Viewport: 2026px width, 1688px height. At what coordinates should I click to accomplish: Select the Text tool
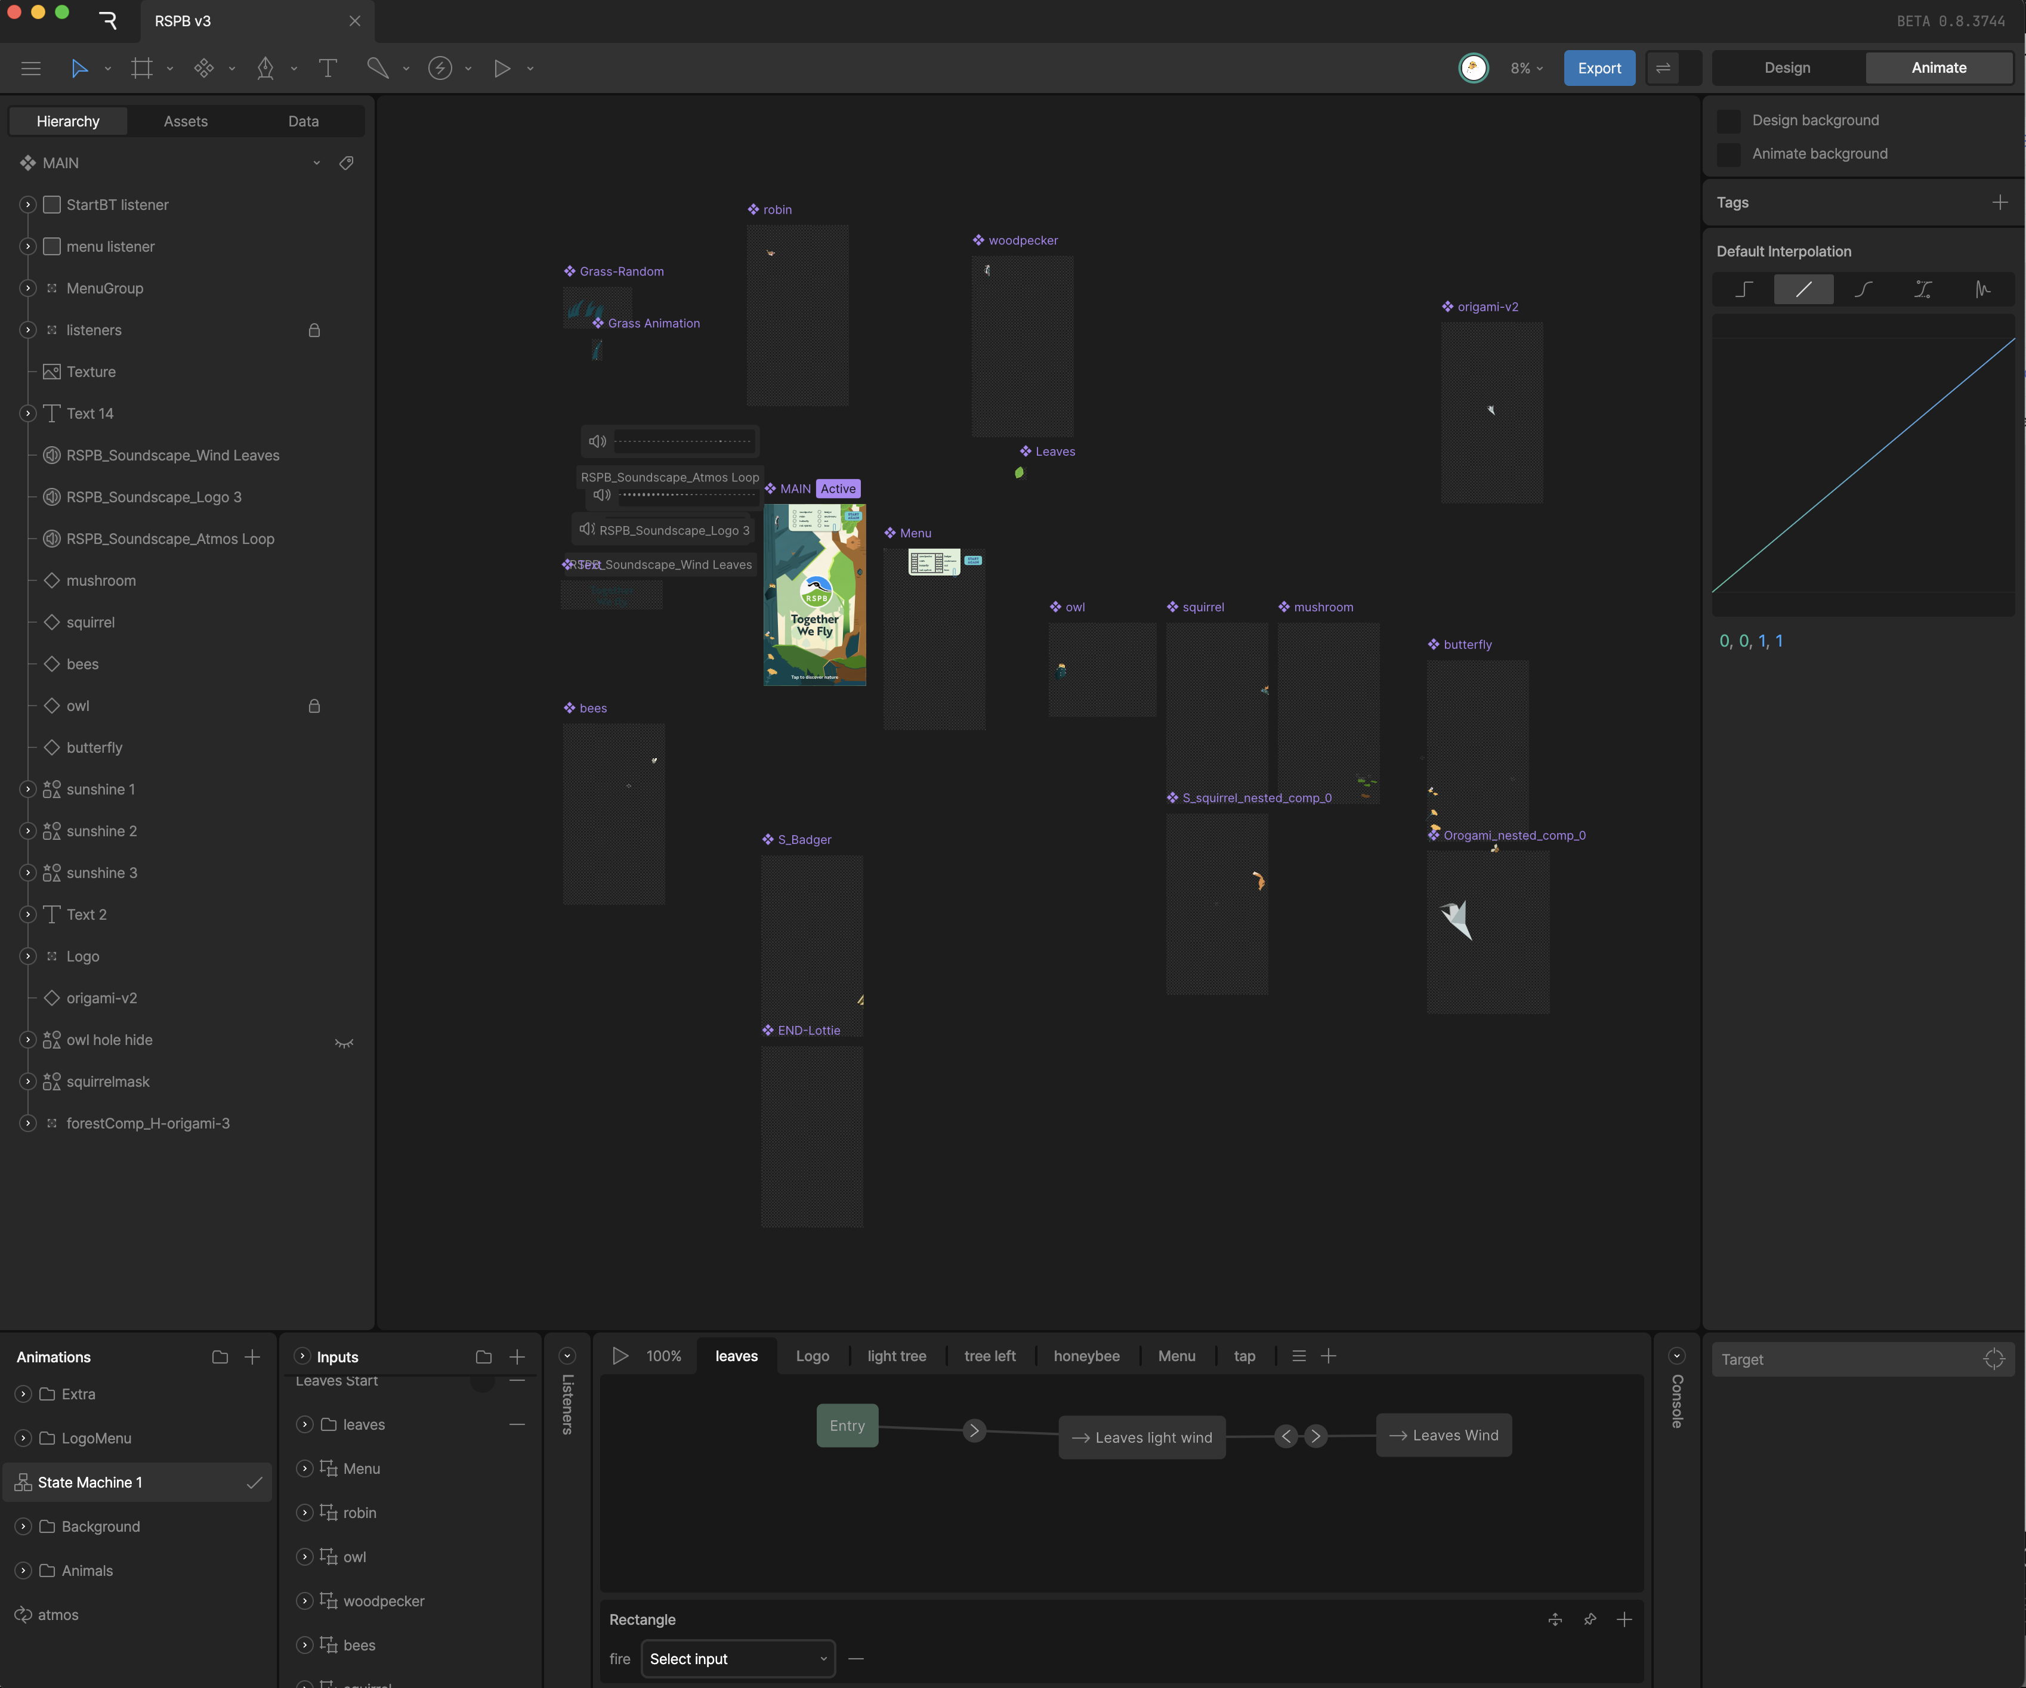(x=328, y=69)
